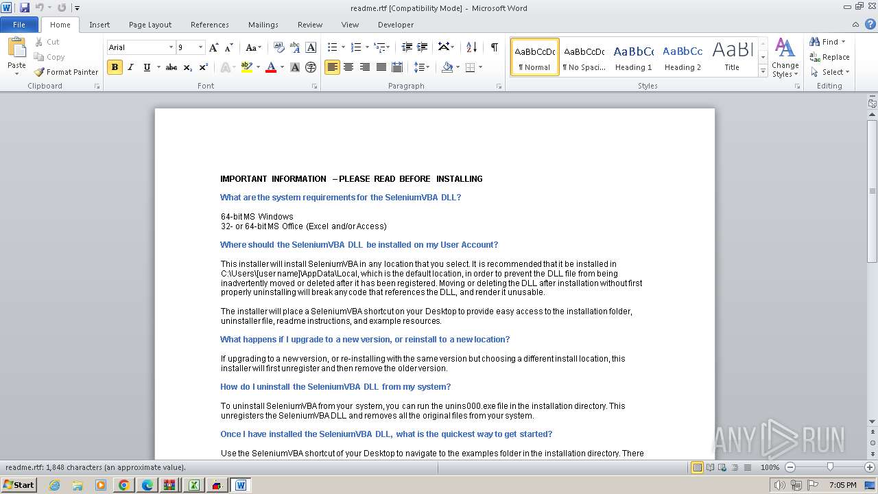878x494 pixels.
Task: Open the Change Styles dropdown
Action: point(785,58)
